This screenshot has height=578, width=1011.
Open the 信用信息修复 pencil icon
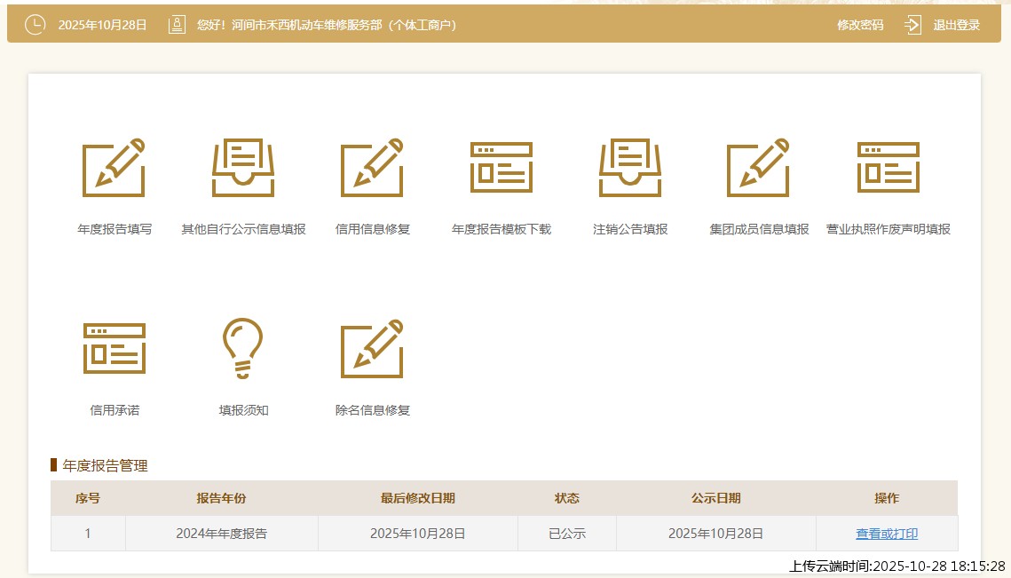click(x=372, y=168)
